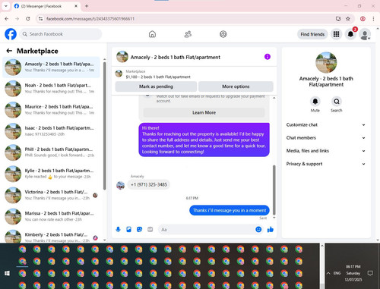This screenshot has width=380, height=289.
Task: Open the Windows notification center icon
Action: [370, 273]
